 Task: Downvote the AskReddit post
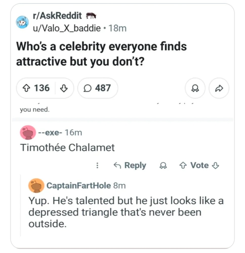64,88
